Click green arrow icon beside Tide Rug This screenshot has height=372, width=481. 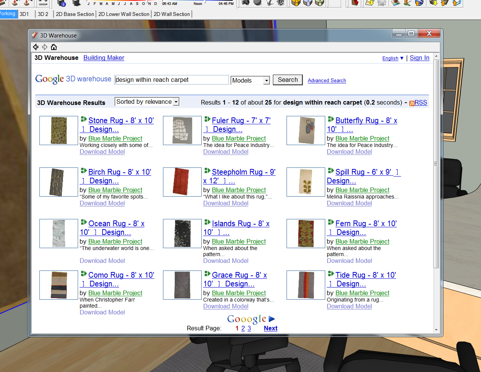(331, 274)
